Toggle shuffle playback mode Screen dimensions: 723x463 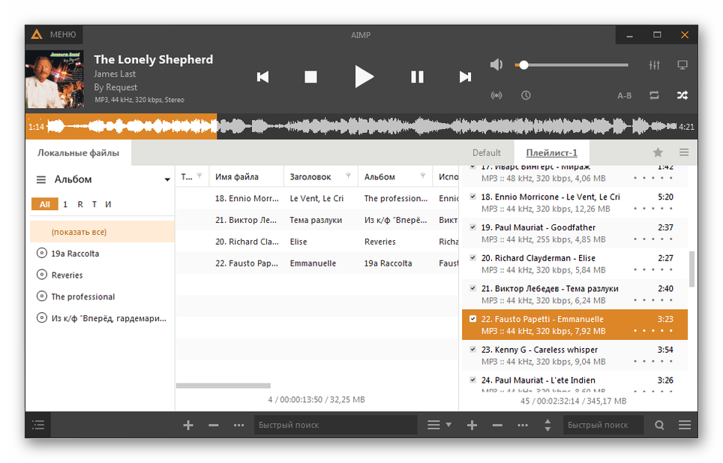pyautogui.click(x=682, y=95)
